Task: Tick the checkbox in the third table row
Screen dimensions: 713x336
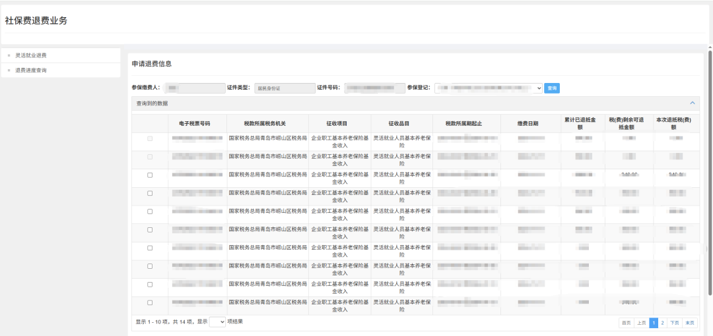Action: point(150,175)
